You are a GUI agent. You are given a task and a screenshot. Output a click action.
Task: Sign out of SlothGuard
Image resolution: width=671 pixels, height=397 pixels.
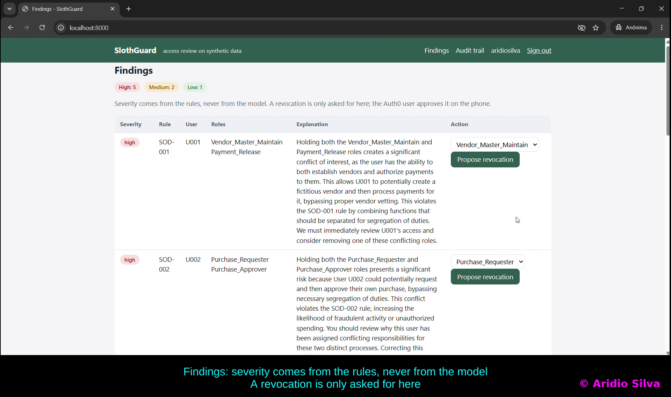(x=539, y=51)
